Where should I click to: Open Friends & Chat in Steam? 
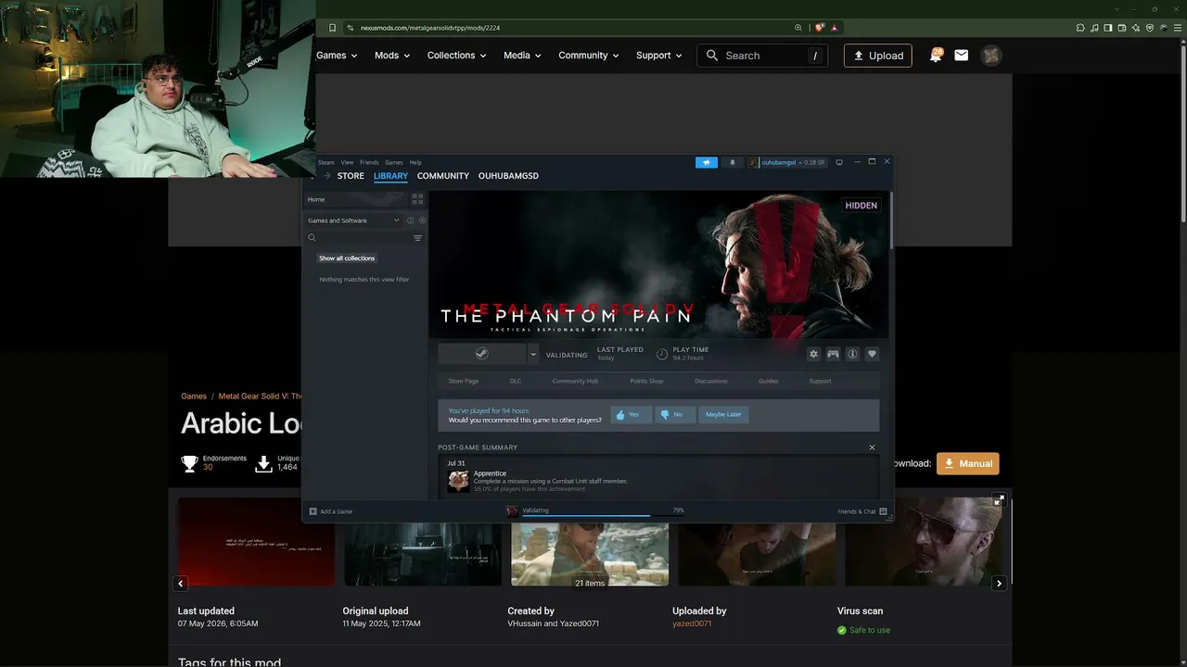tap(862, 511)
